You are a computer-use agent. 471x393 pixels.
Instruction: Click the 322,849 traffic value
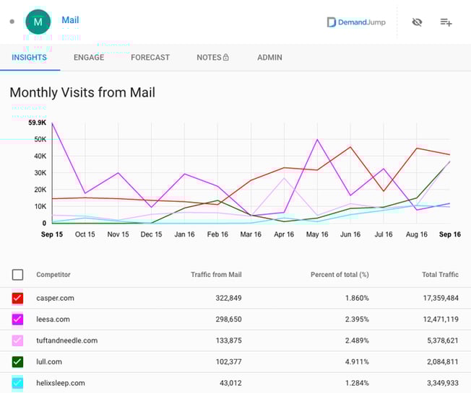228,299
